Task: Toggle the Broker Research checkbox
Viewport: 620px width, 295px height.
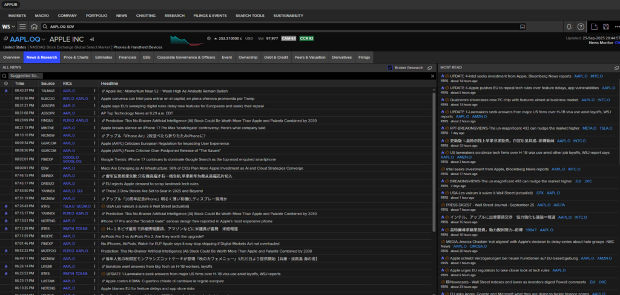Action: (x=391, y=68)
